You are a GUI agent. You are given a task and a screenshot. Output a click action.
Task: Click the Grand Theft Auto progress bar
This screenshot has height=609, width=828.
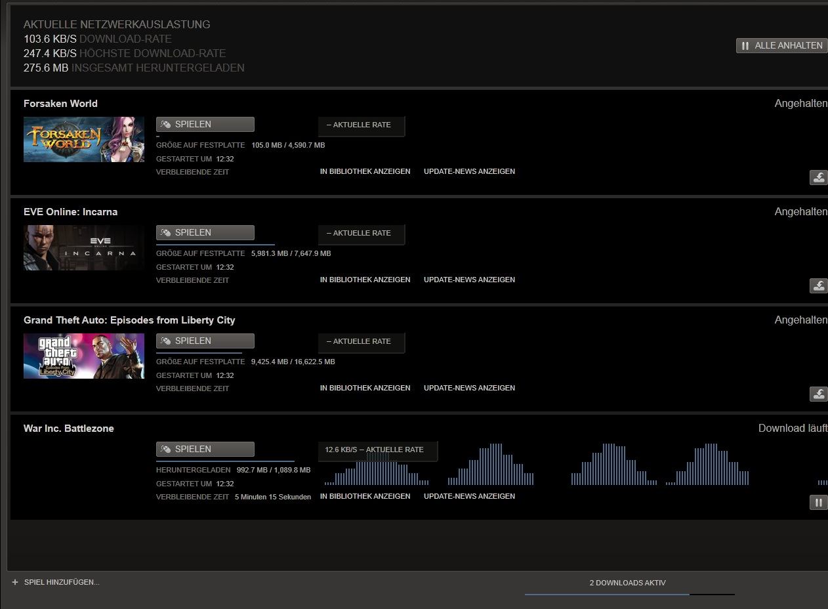[x=199, y=353]
